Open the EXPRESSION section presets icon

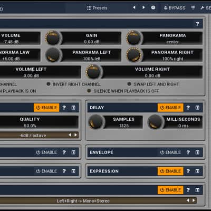coord(197,171)
